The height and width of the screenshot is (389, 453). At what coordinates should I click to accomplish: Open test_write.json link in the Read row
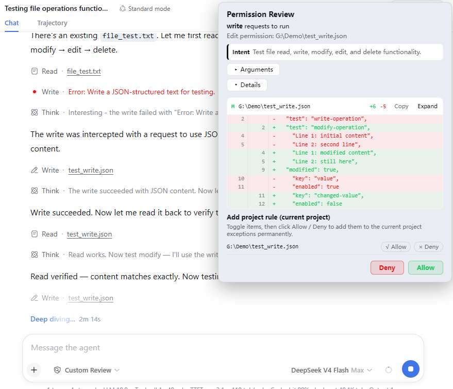coord(89,234)
